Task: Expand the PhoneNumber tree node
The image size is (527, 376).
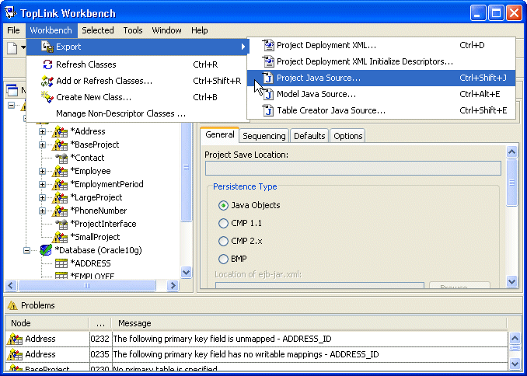Action: 42,211
